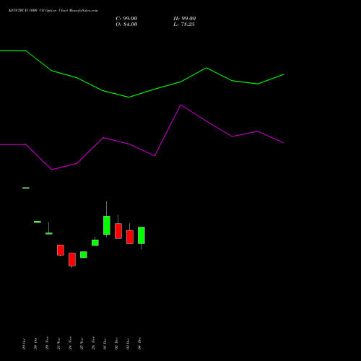361x361 pixels.
Task: Click the 'L: 78.25' low value
Action: [184, 24]
